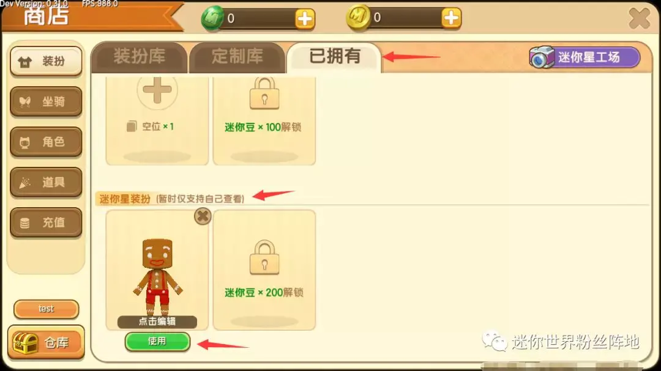Viewport: 661px width, 371px height.
Task: Open 道具 category in sidebar
Action: pyautogui.click(x=46, y=182)
